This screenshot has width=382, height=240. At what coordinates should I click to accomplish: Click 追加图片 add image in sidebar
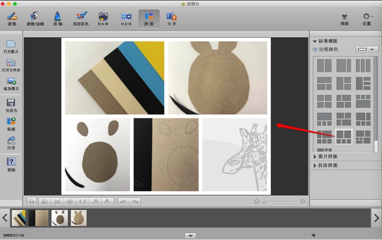coord(11,84)
